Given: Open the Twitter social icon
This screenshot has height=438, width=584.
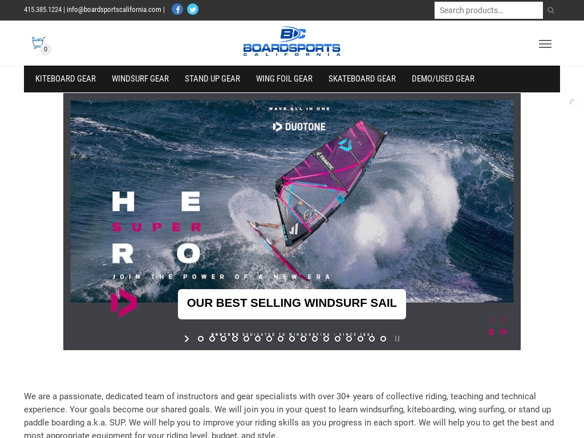Looking at the screenshot, I should click(x=193, y=9).
